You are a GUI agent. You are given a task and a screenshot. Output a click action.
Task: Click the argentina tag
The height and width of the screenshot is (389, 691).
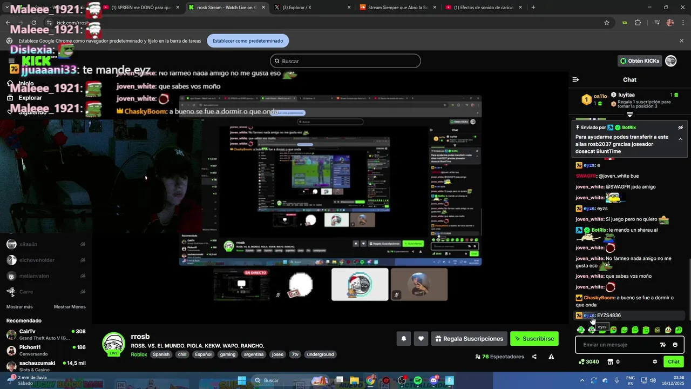(253, 354)
